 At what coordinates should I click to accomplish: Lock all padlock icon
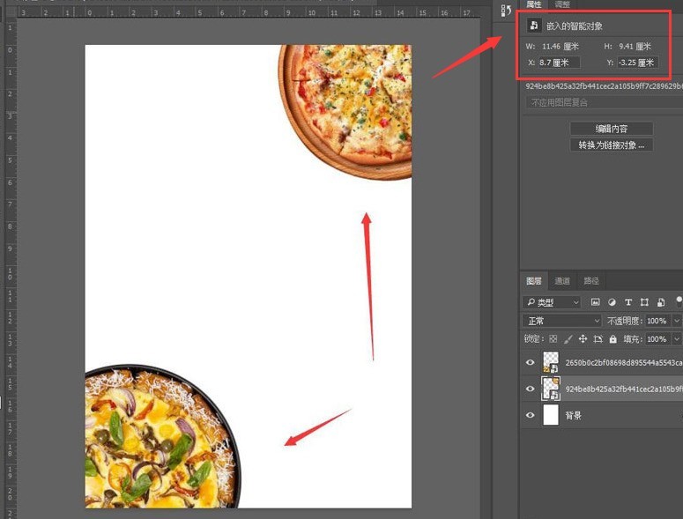coord(612,338)
